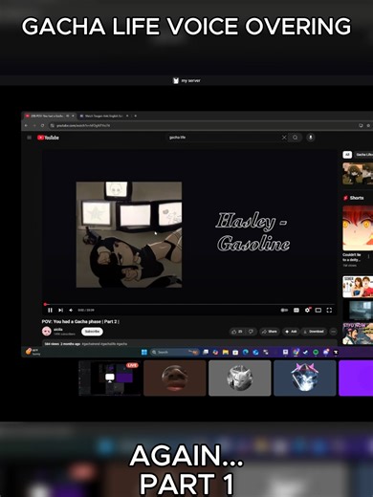Image resolution: width=373 pixels, height=497 pixels.
Task: Toggle the autoplay switch in the player
Action: tap(284, 310)
